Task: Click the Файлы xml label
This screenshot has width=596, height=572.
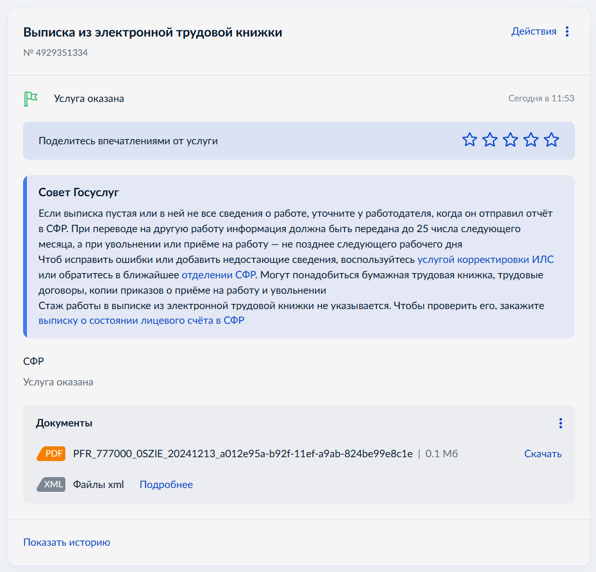Action: 99,485
